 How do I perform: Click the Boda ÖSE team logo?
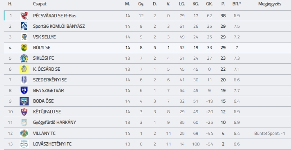(x=24, y=101)
